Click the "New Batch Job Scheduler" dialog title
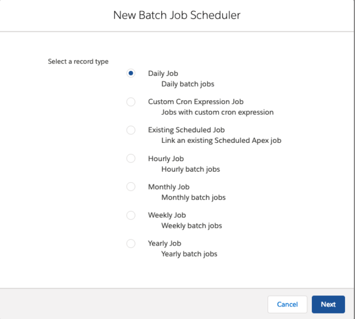355x319 pixels. pyautogui.click(x=178, y=16)
